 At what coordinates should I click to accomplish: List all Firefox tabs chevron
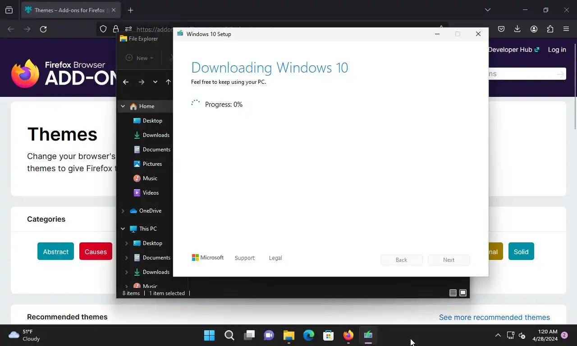click(488, 10)
